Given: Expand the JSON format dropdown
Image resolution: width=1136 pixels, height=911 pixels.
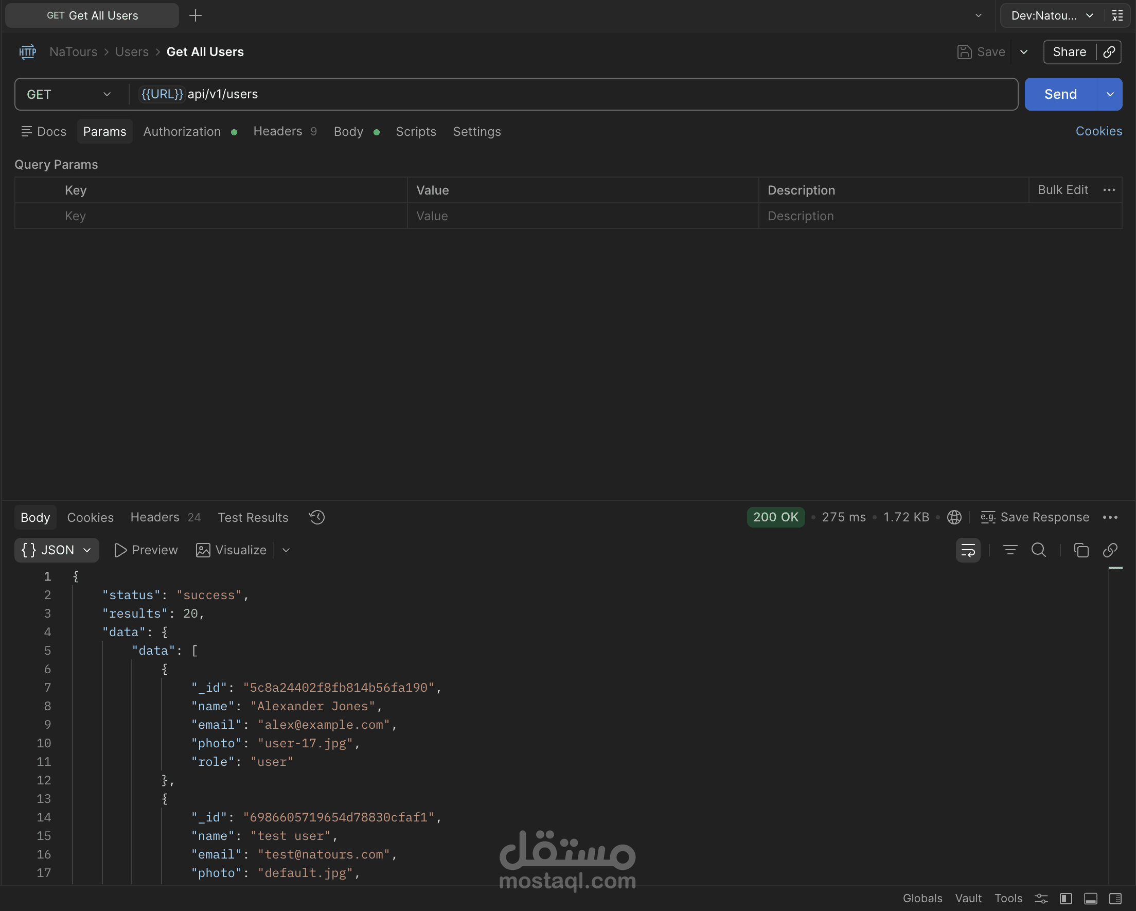Looking at the screenshot, I should [x=57, y=550].
